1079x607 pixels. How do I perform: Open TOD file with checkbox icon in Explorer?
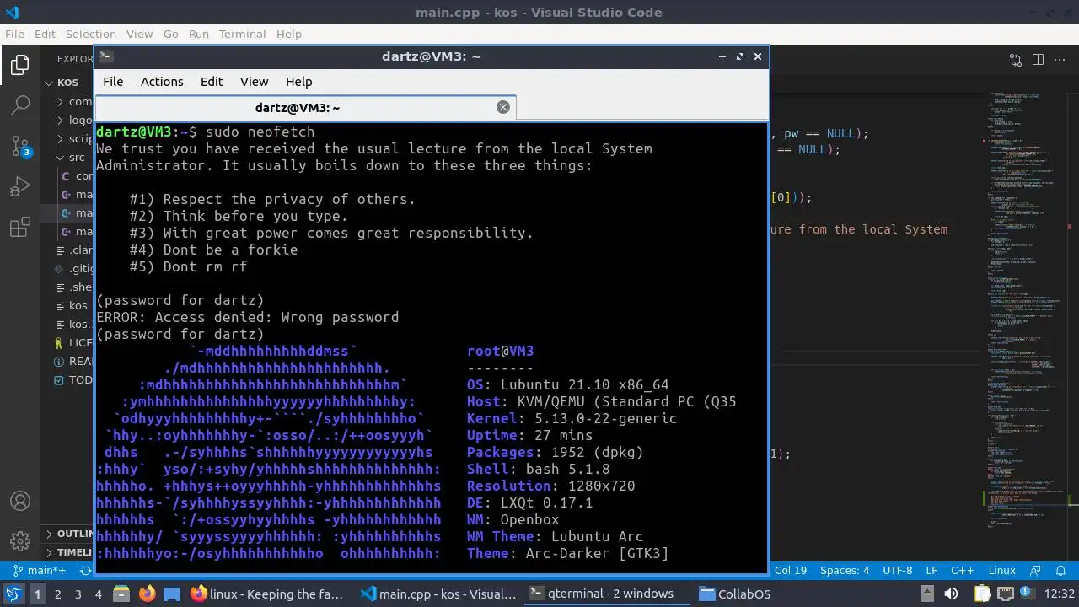[74, 379]
